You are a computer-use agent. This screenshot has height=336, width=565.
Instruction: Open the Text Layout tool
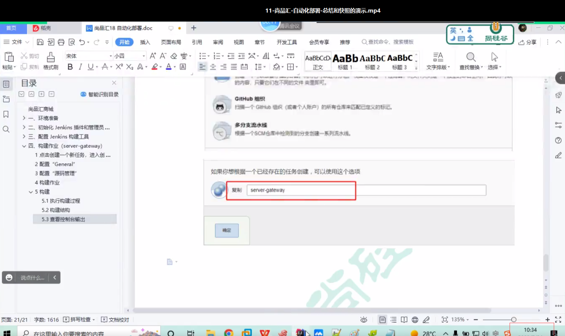pos(438,61)
